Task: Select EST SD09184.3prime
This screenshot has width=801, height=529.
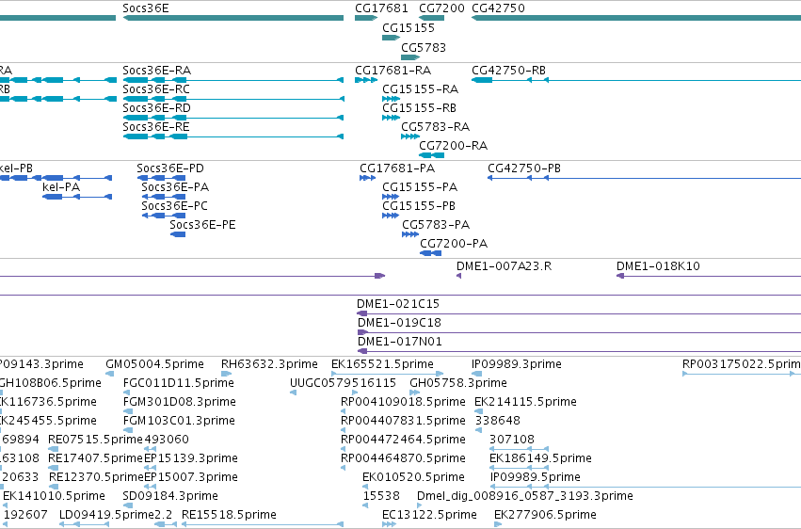Action: tap(170, 496)
